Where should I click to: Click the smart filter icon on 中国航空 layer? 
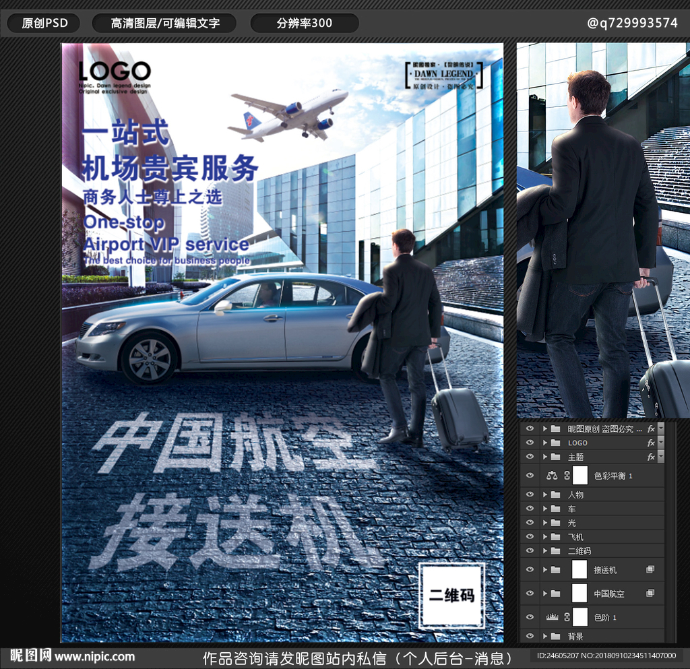click(x=650, y=594)
